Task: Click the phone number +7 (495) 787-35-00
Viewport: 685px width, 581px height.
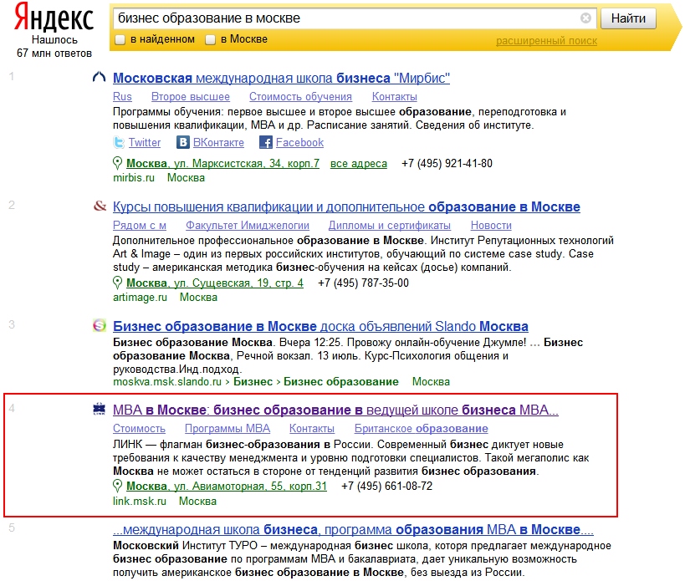Action: click(x=364, y=283)
